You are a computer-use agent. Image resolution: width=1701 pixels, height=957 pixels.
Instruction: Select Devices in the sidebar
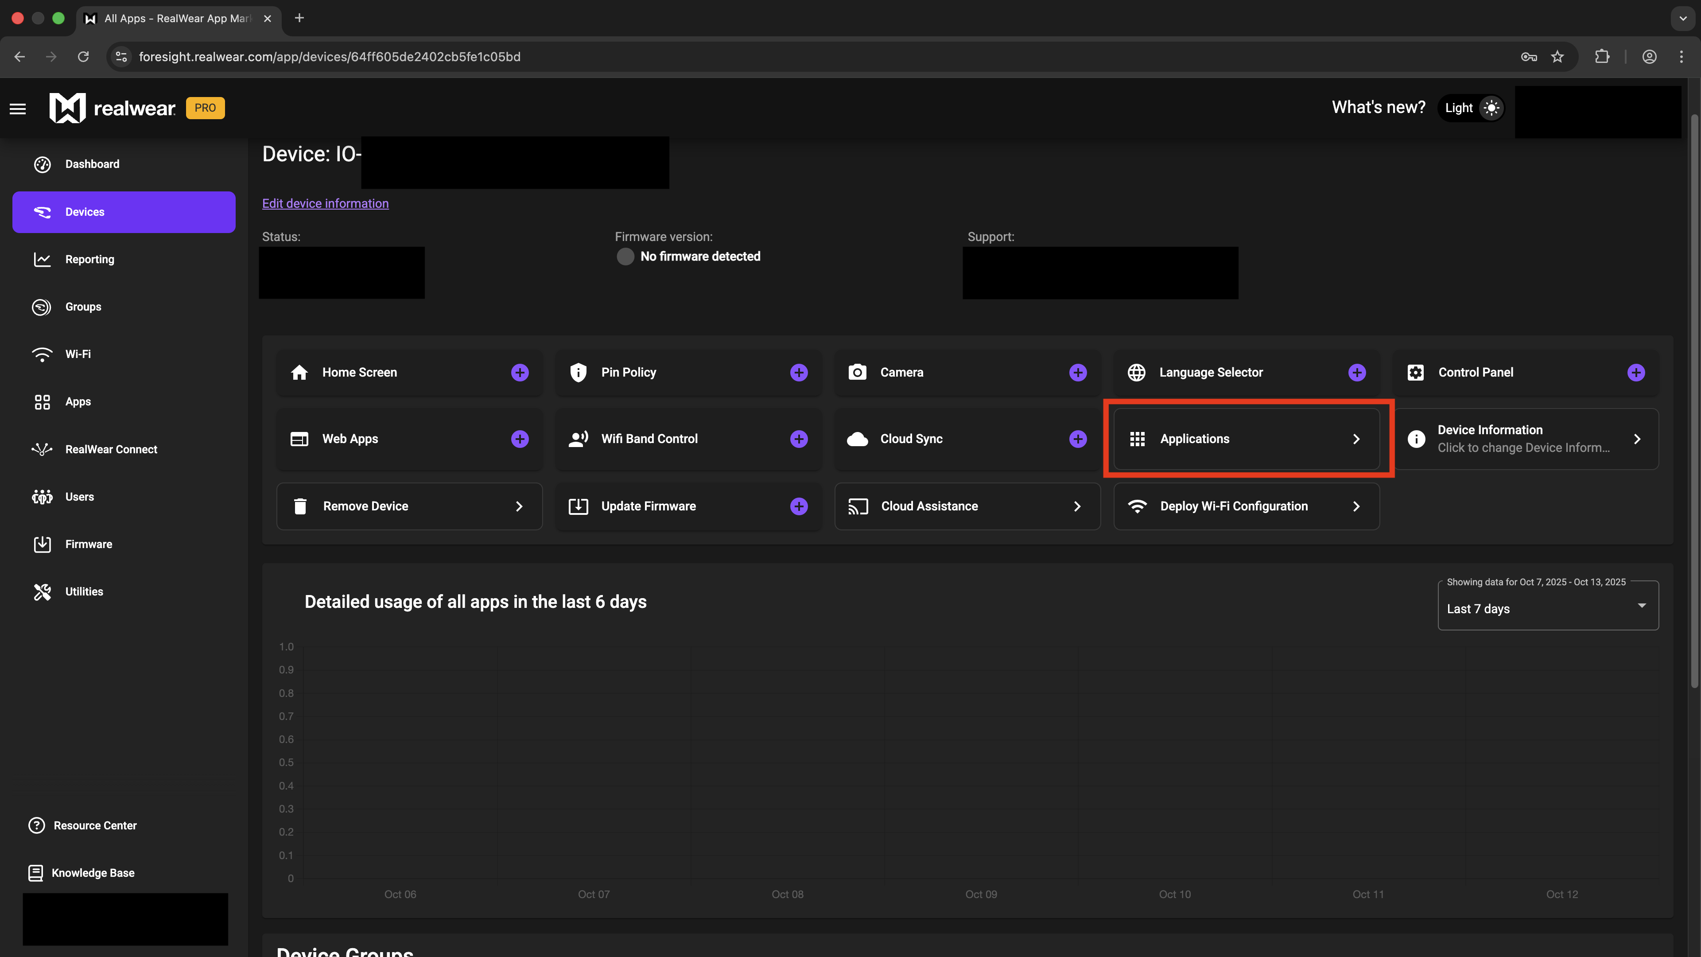click(x=124, y=212)
